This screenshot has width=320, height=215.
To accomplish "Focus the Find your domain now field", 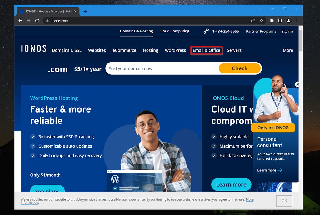I will (162, 68).
